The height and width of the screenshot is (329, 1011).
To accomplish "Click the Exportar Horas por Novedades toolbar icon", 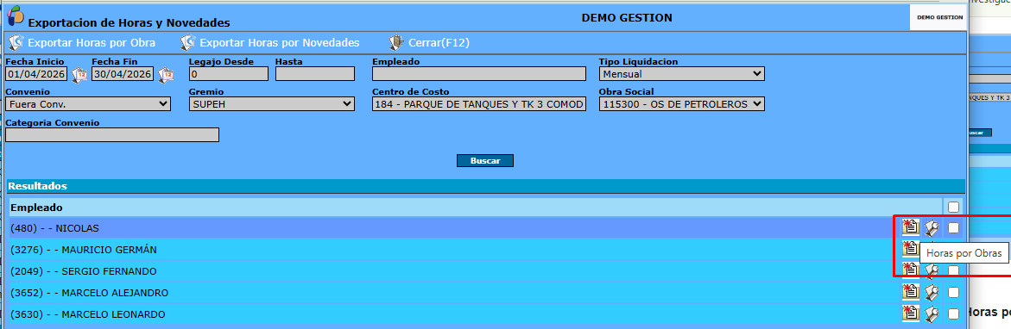I will tap(187, 43).
